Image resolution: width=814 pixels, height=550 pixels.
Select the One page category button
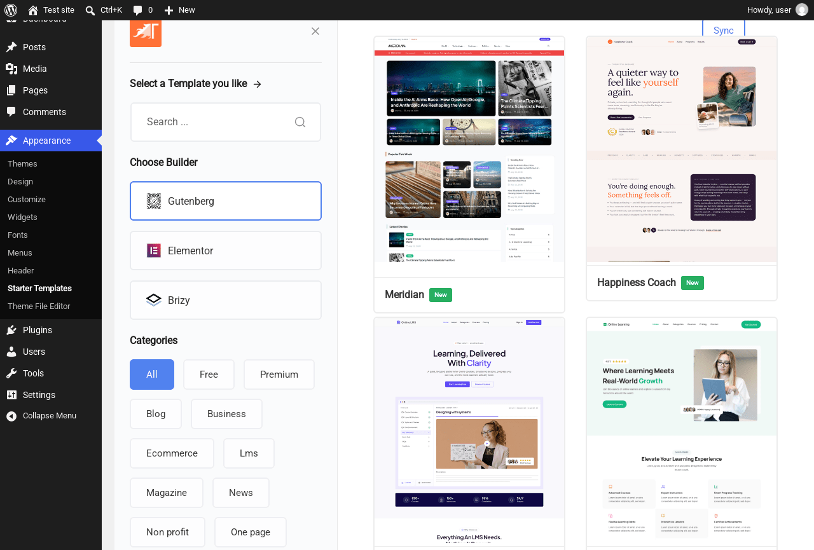pyautogui.click(x=251, y=532)
